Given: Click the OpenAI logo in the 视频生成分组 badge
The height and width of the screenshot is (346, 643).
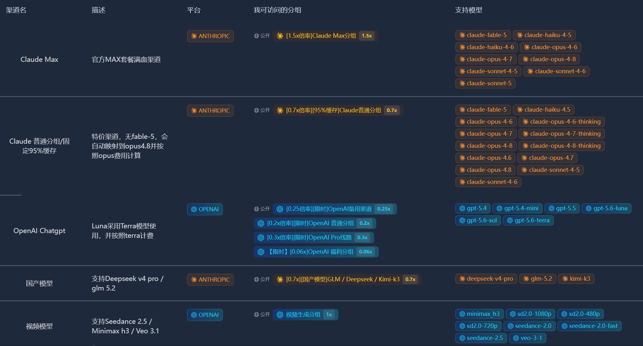Looking at the screenshot, I should tap(280, 315).
